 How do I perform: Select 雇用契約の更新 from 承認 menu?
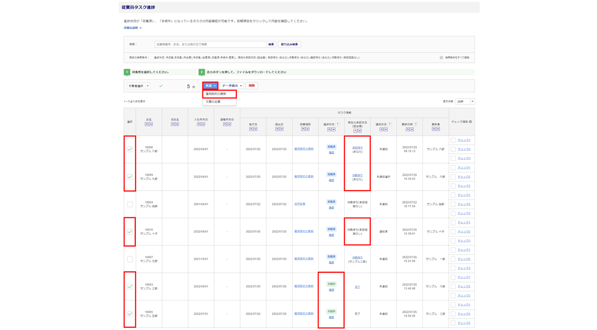219,94
